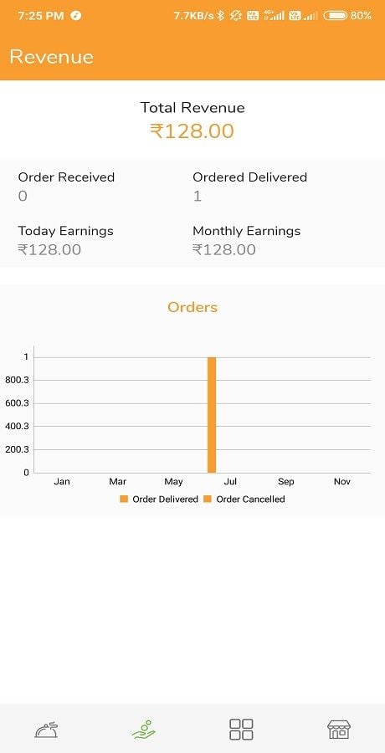This screenshot has width=385, height=753.
Task: Tap the battery indicator icon
Action: [x=335, y=16]
